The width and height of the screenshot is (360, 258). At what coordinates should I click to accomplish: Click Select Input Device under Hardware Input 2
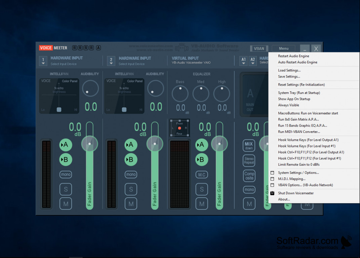(131, 64)
